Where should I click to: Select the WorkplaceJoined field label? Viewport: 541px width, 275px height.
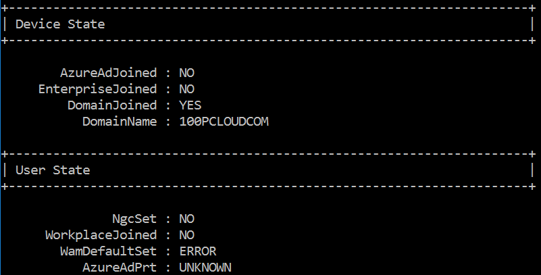[x=101, y=235]
